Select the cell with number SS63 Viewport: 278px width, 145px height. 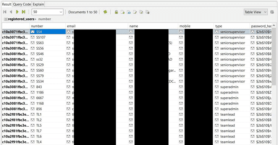point(48,43)
